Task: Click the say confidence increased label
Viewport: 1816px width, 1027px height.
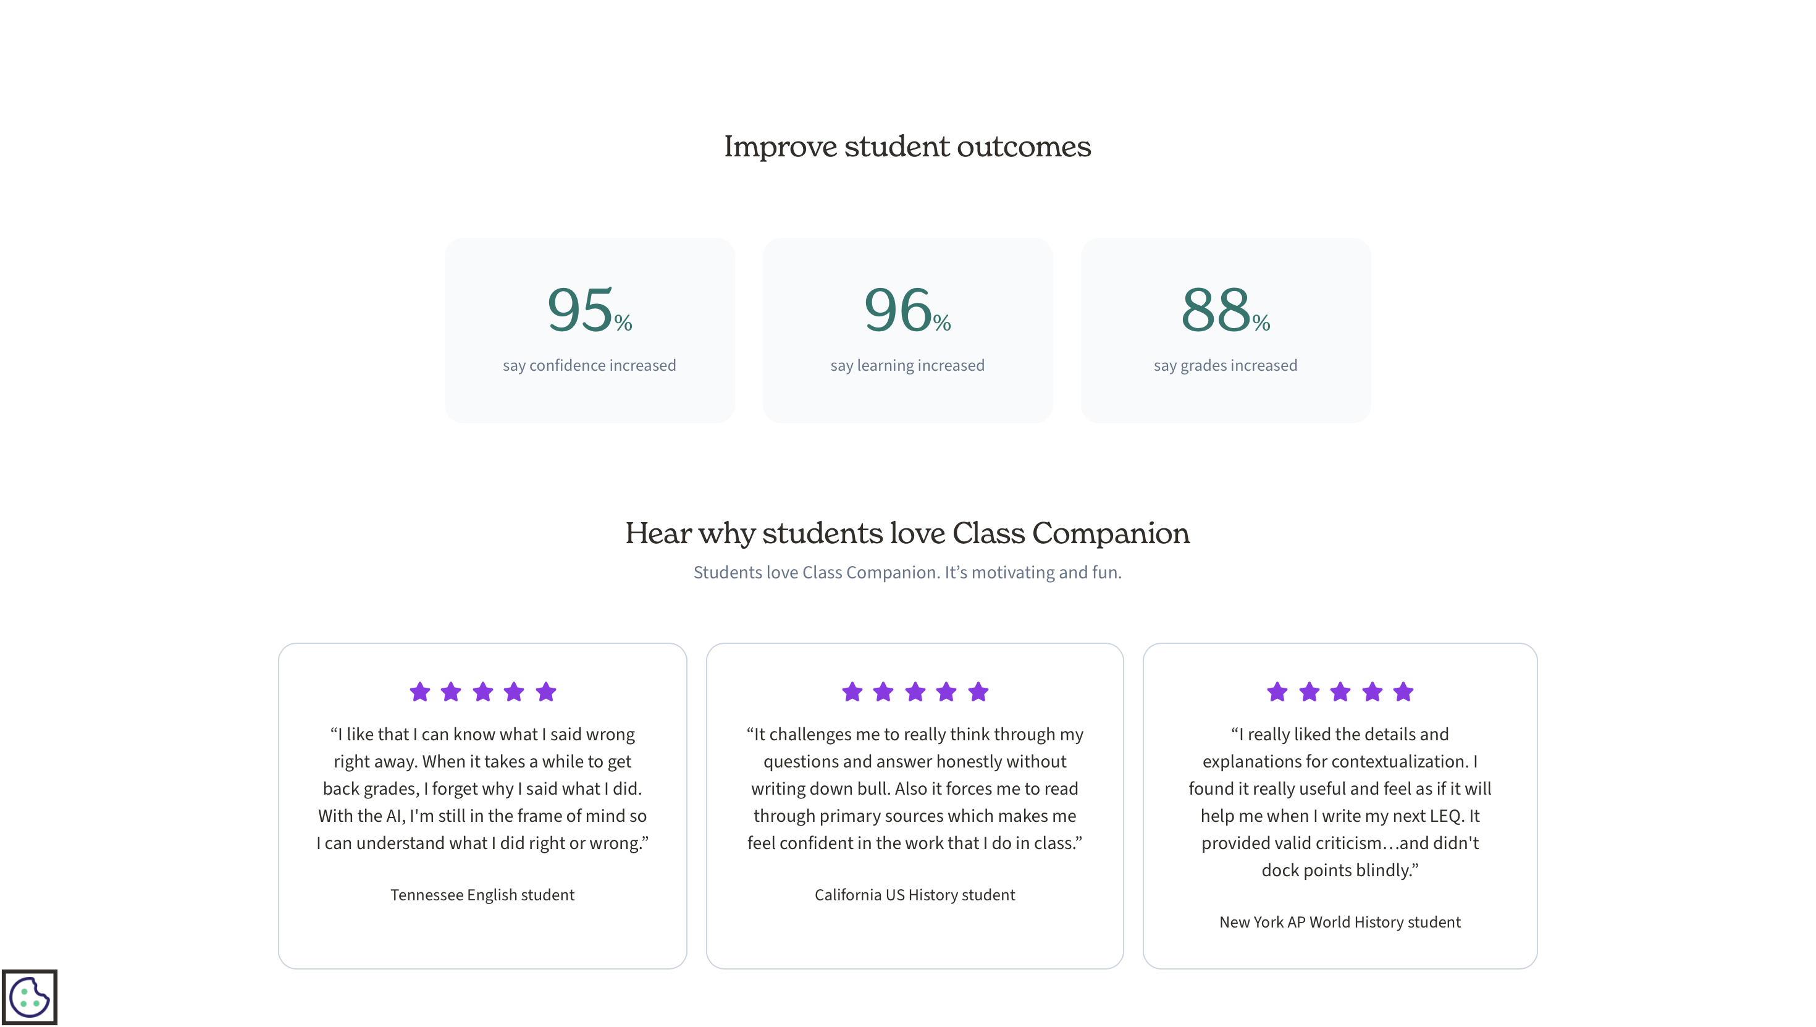Action: coord(589,365)
